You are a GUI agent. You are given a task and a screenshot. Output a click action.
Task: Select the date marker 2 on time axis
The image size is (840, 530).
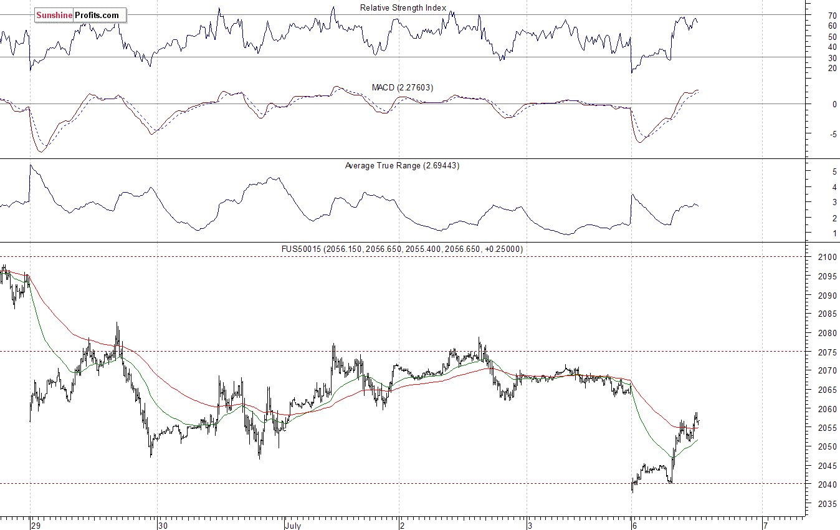(x=403, y=526)
